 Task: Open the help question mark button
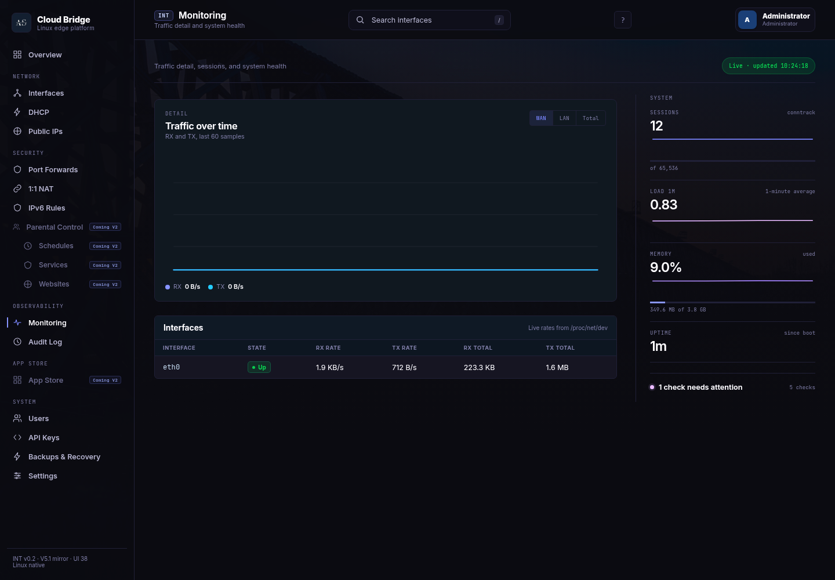pos(623,20)
